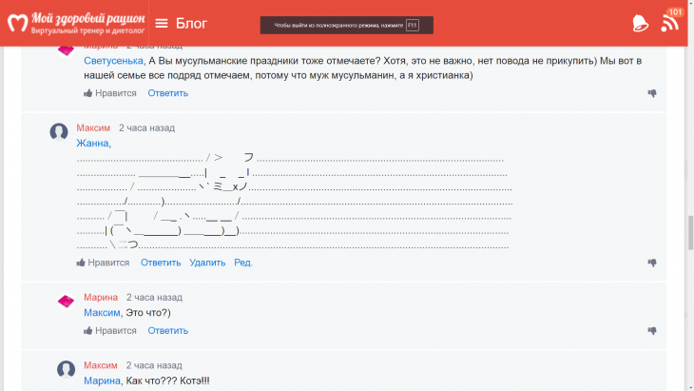The width and height of the screenshot is (694, 391).
Task: Click Максим's grey avatar on the ASCII comment
Action: [59, 132]
